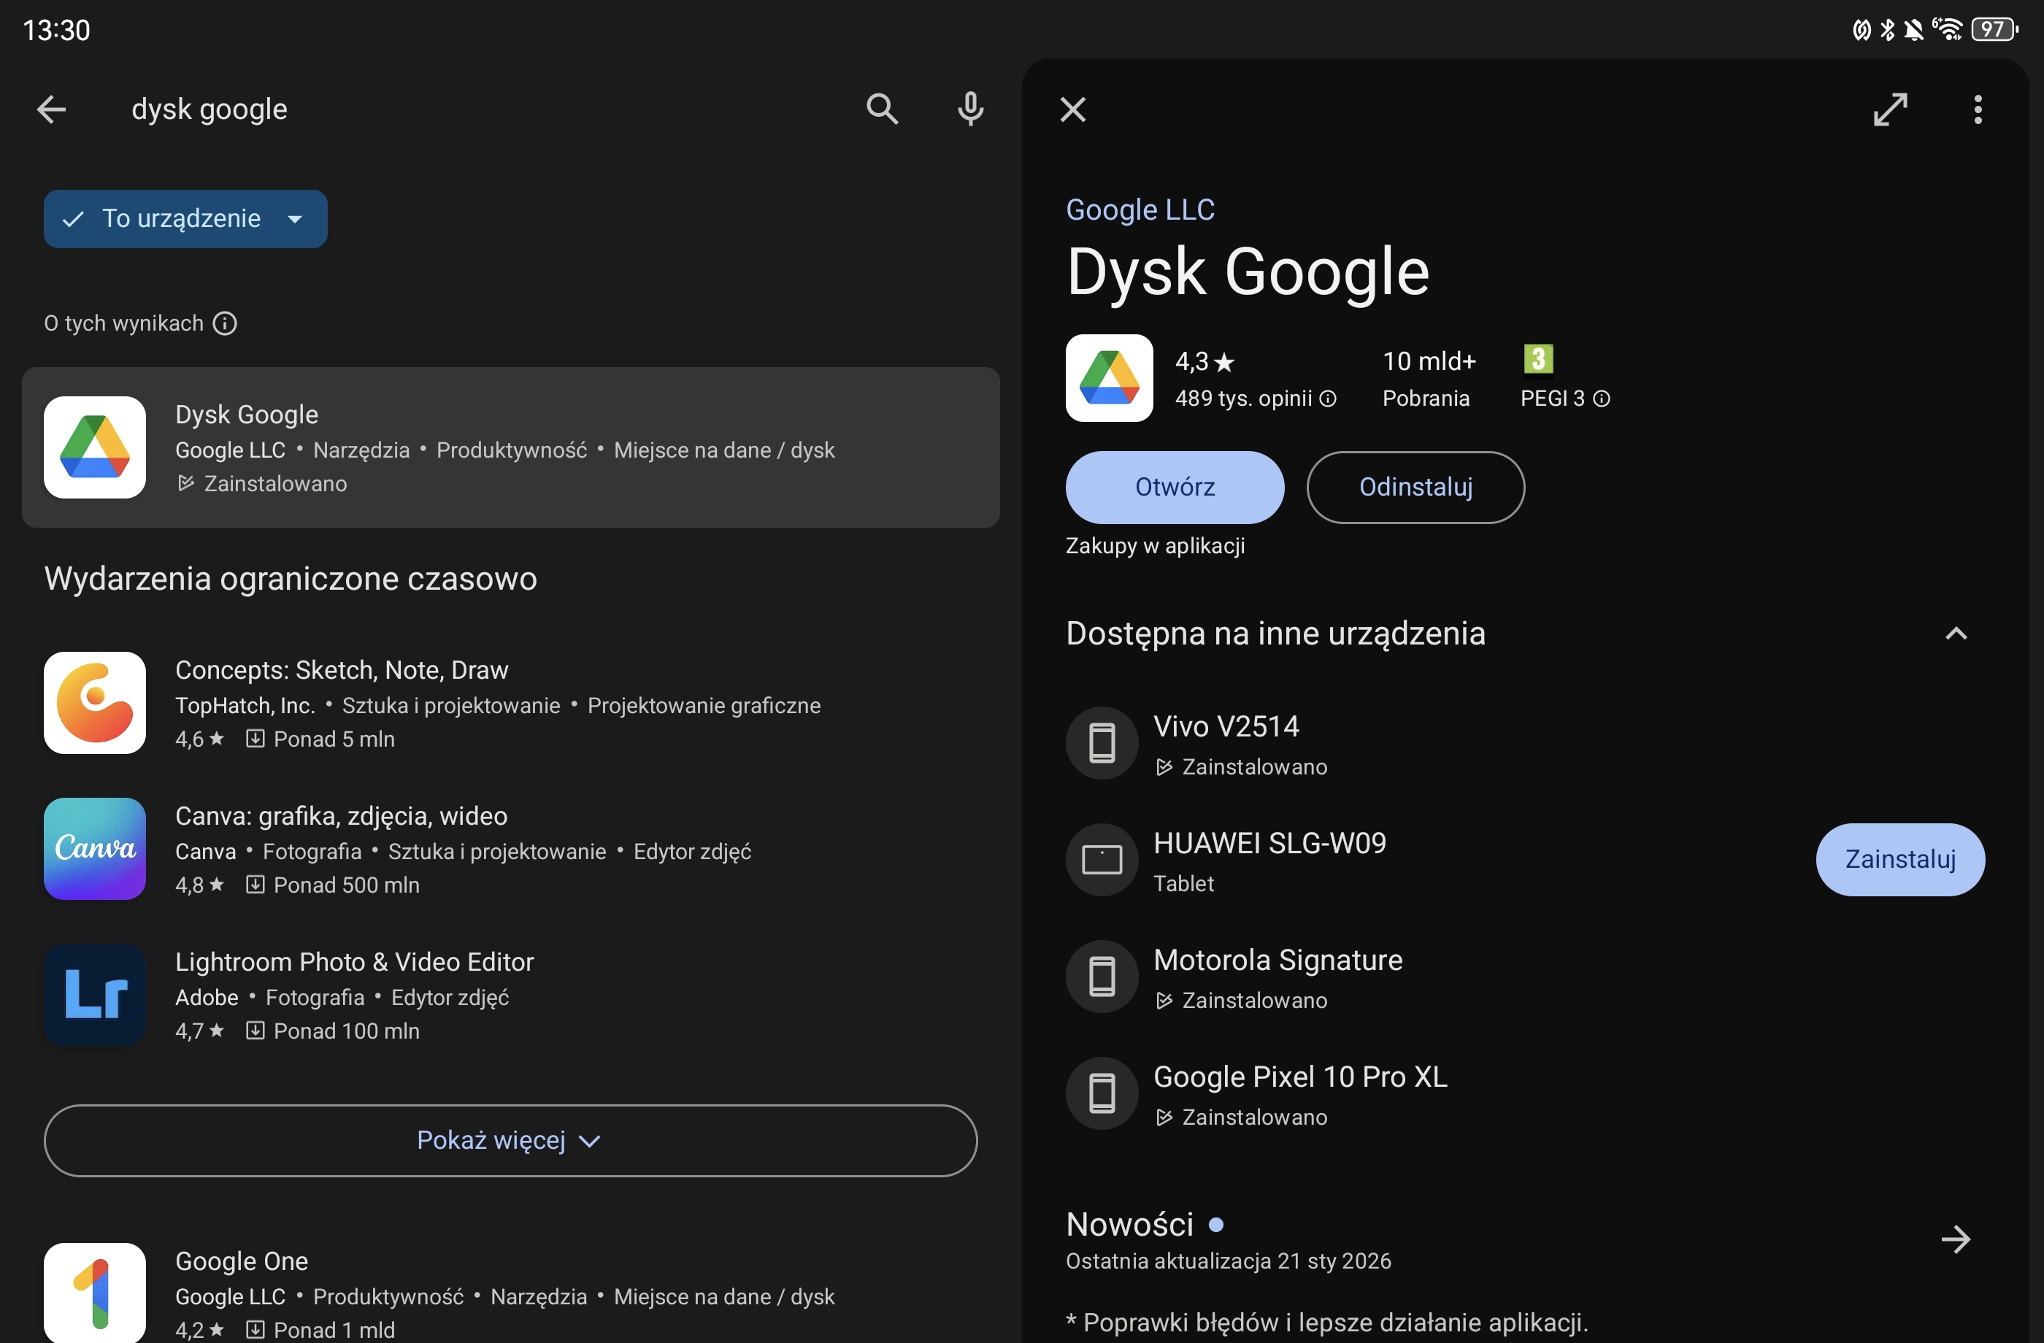Install on HUAWEI SLG-W09 tablet

(1899, 860)
